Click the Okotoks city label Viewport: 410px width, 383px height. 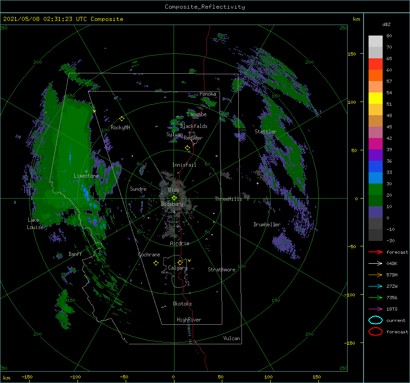tap(182, 304)
